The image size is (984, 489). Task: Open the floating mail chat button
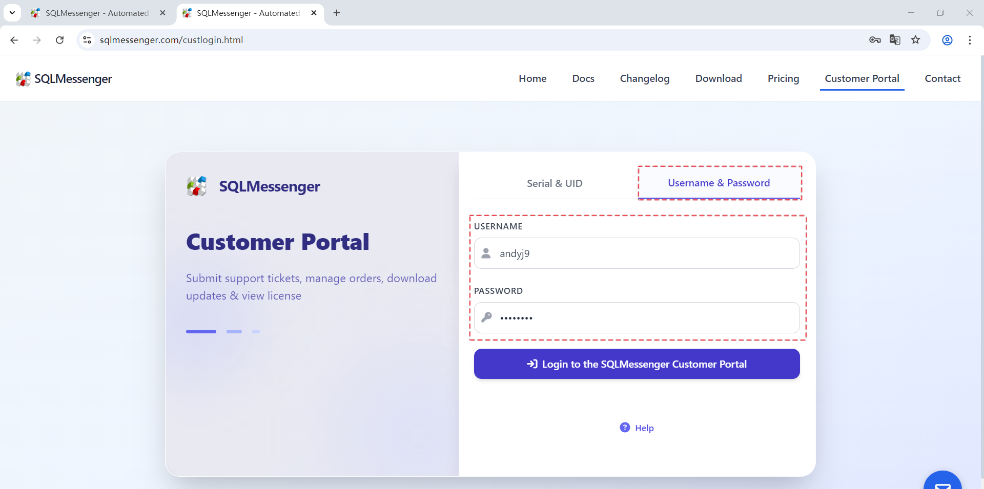point(942,482)
